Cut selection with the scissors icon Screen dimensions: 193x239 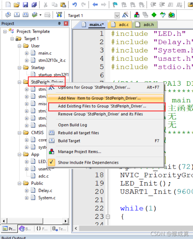pos(46,5)
